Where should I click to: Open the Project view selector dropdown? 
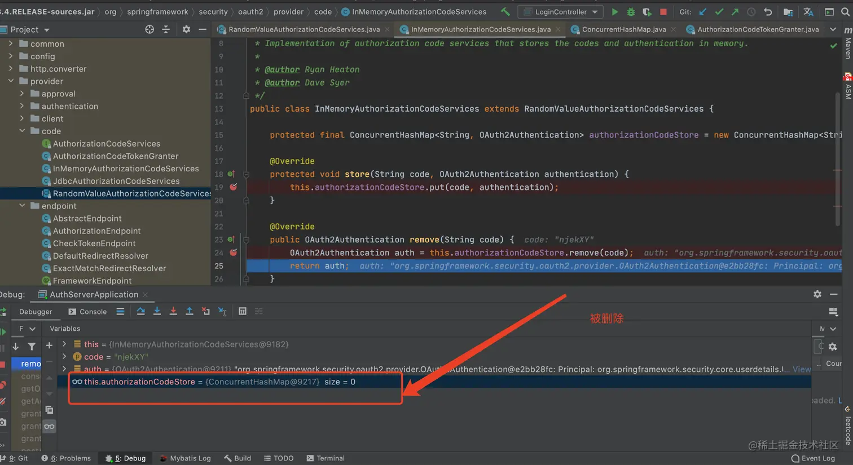pyautogui.click(x=30, y=29)
